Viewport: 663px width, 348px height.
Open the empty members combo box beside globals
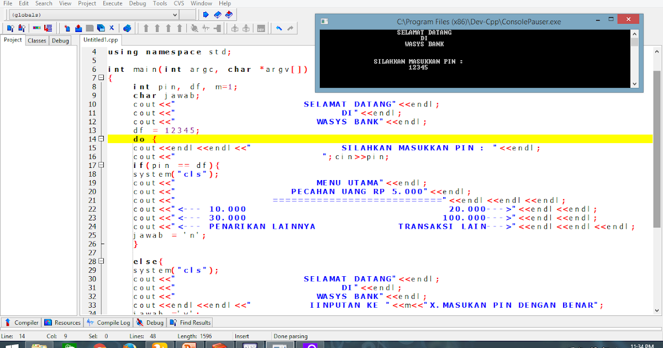(x=187, y=15)
